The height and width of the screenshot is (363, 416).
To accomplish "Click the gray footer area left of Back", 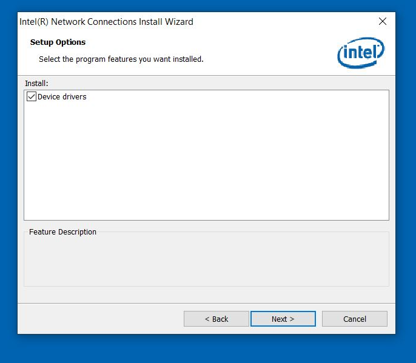I will 97,319.
